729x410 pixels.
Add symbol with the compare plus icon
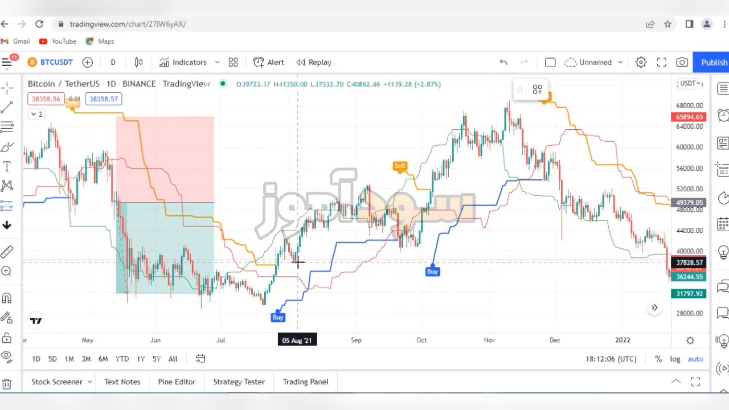[x=87, y=62]
